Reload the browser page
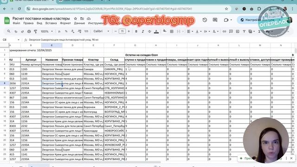 (x=19, y=9)
